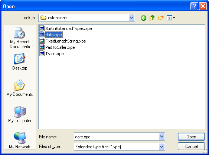
Task: Click the Open button
Action: (x=191, y=137)
